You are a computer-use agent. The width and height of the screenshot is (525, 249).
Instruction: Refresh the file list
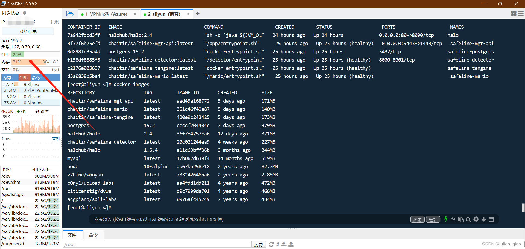271,244
